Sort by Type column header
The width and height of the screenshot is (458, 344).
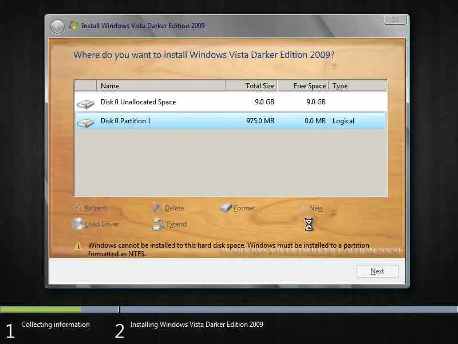(357, 85)
